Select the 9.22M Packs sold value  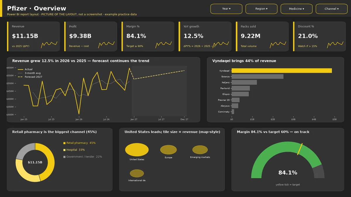coord(250,36)
